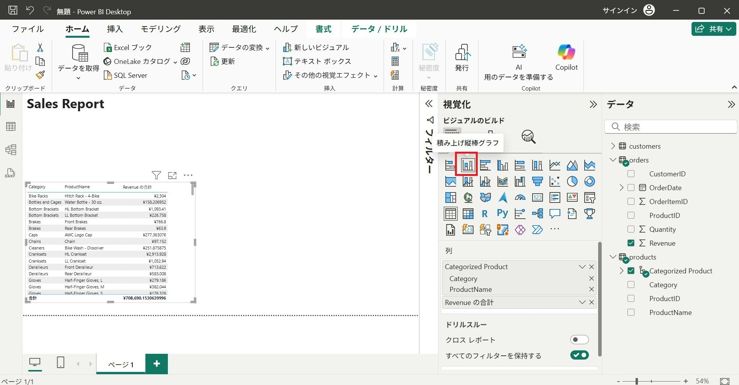The width and height of the screenshot is (739, 385).
Task: Select the funnel chart visual icon
Action: (x=538, y=181)
